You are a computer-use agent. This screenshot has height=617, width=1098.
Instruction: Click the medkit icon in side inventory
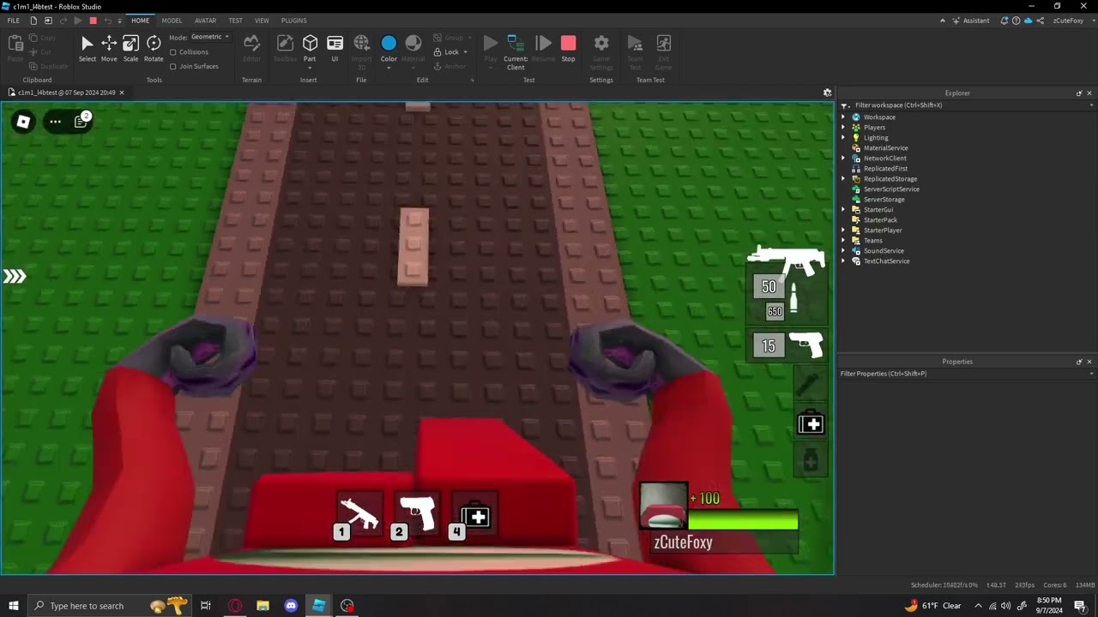tap(811, 423)
